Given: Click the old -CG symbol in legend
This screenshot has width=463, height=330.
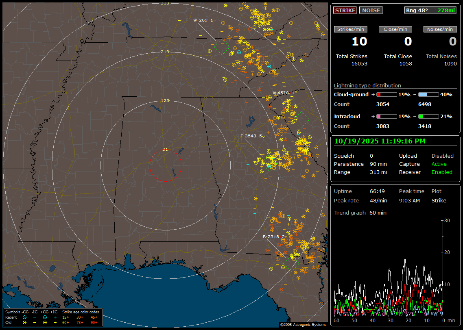Looking at the screenshot, I should click(24, 322).
